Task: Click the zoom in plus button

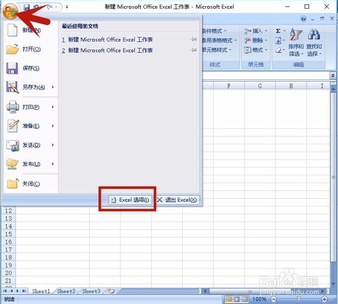Action: pos(324,299)
